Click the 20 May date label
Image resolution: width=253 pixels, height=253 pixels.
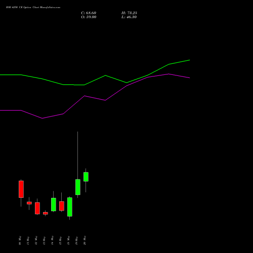click(x=85, y=240)
